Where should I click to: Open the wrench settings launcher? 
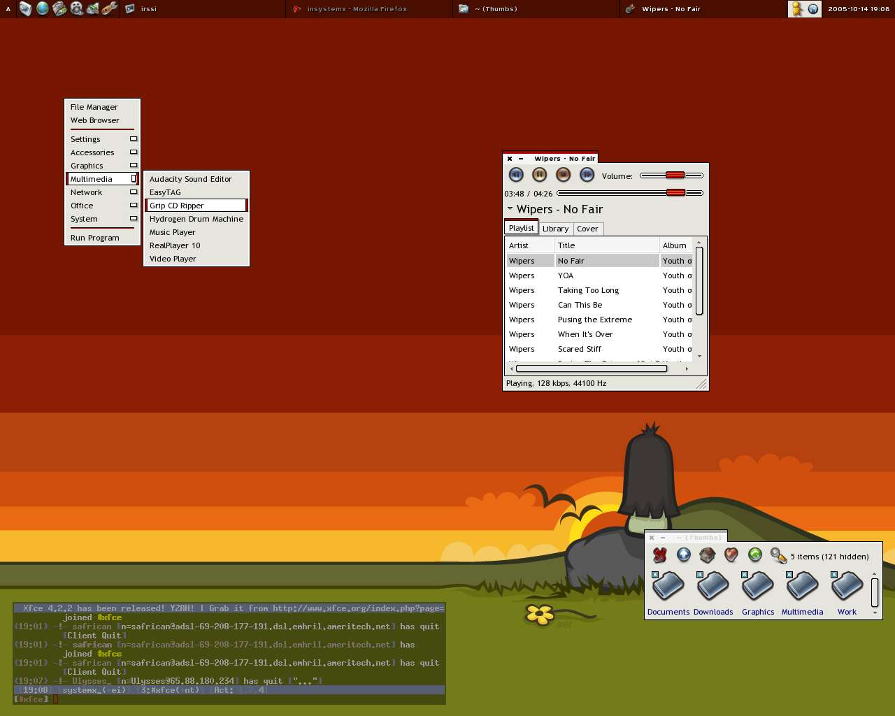109,9
